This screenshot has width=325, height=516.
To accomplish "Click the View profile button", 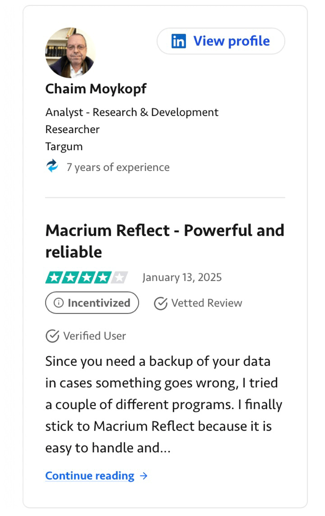I will (x=220, y=41).
